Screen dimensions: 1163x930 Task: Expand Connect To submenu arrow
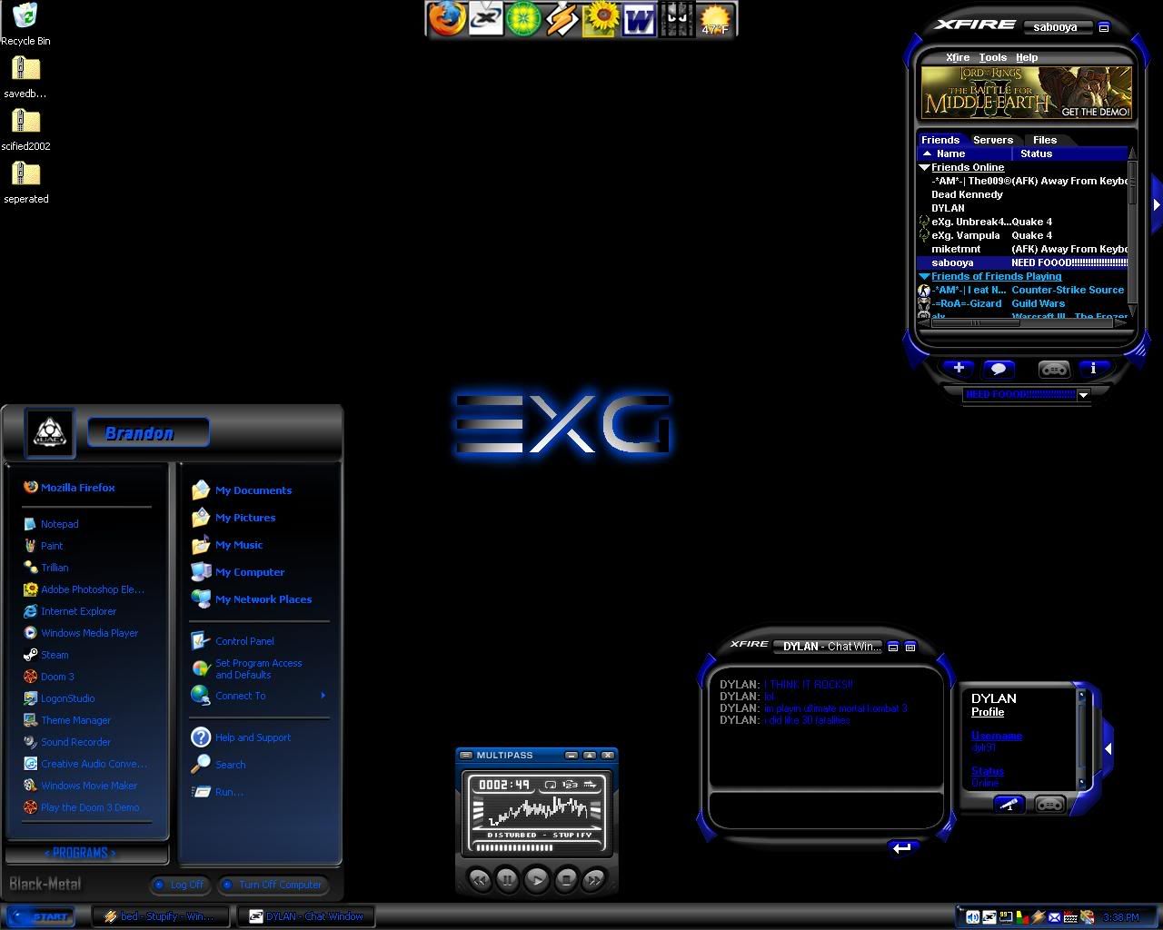click(x=323, y=696)
